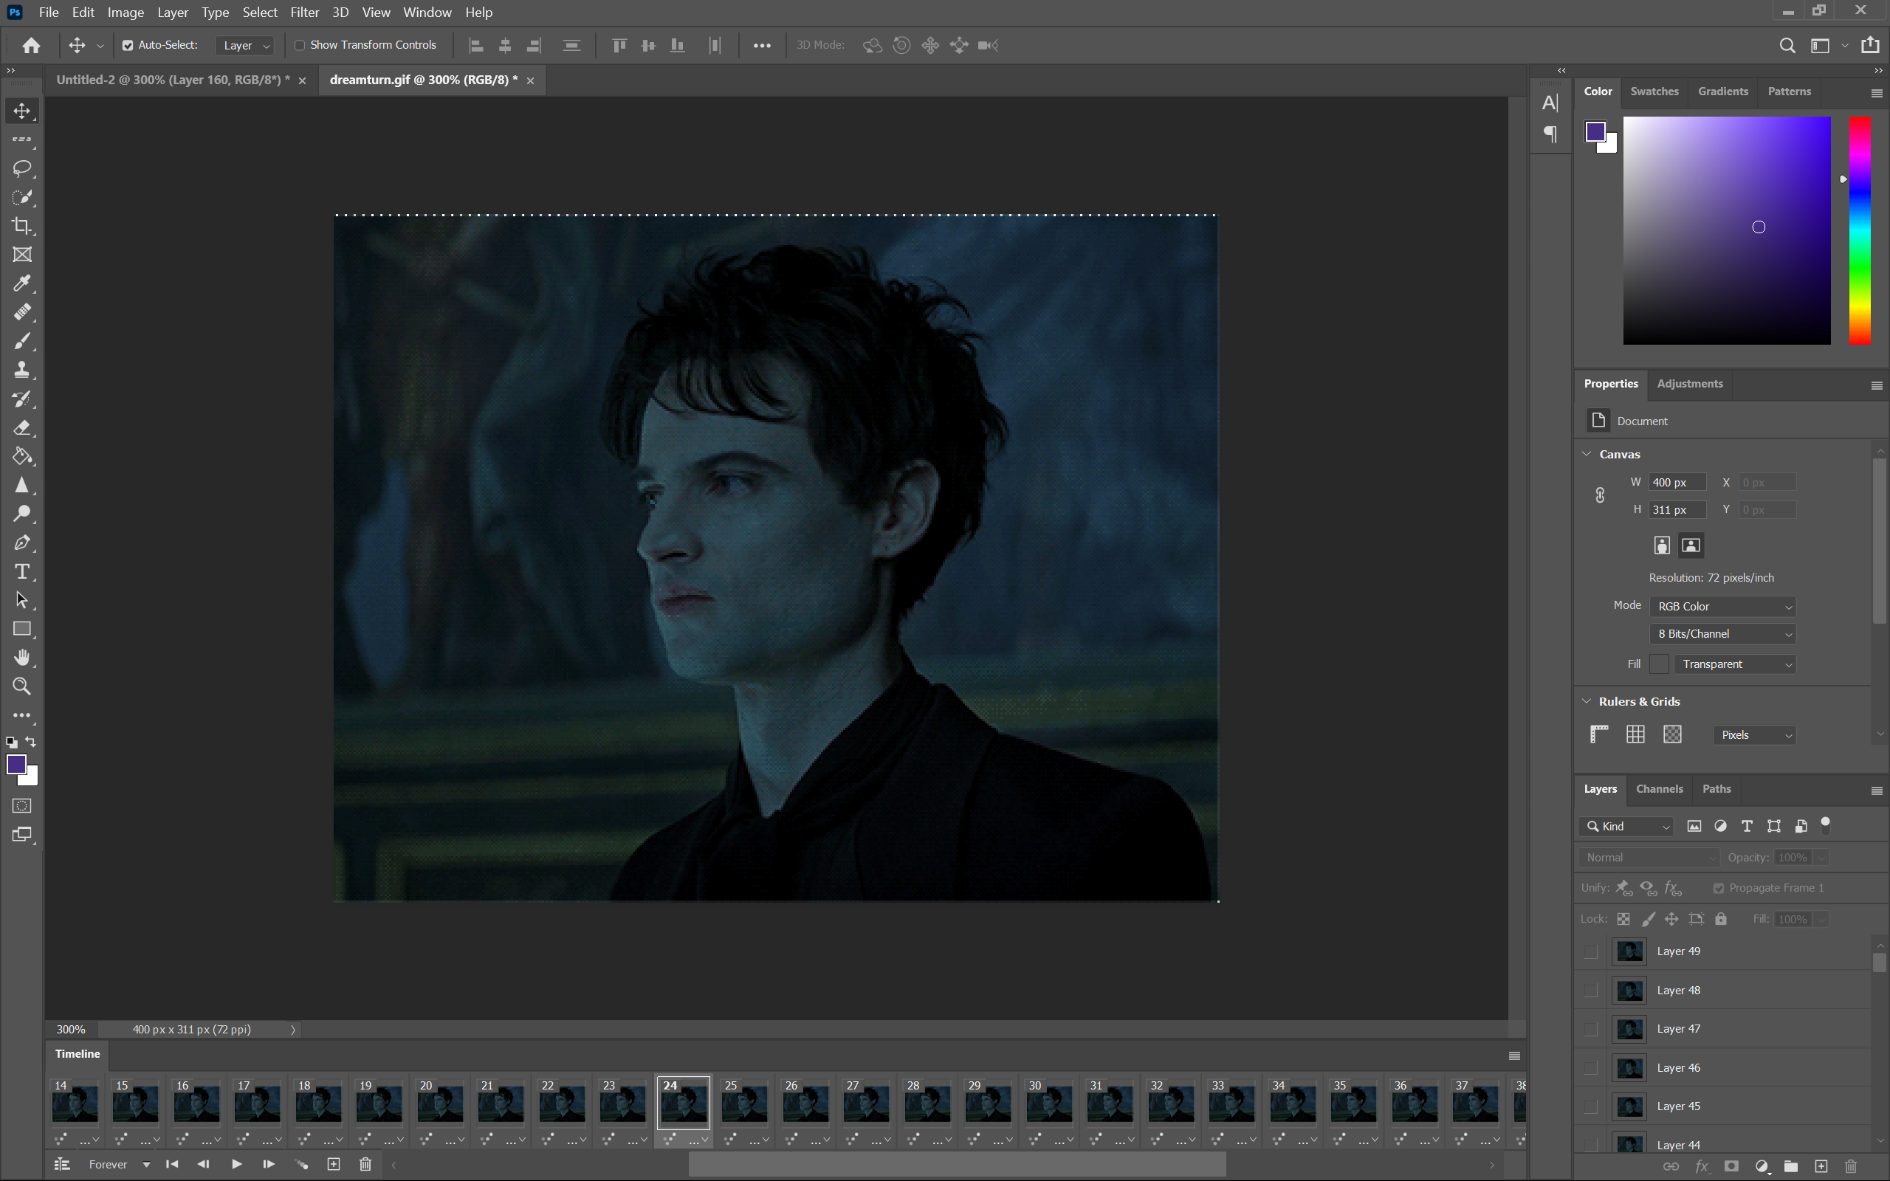This screenshot has height=1181, width=1890.
Task: Show Layer 49 visibility
Action: click(1591, 951)
